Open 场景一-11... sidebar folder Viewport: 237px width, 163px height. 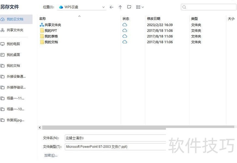coord(15,98)
